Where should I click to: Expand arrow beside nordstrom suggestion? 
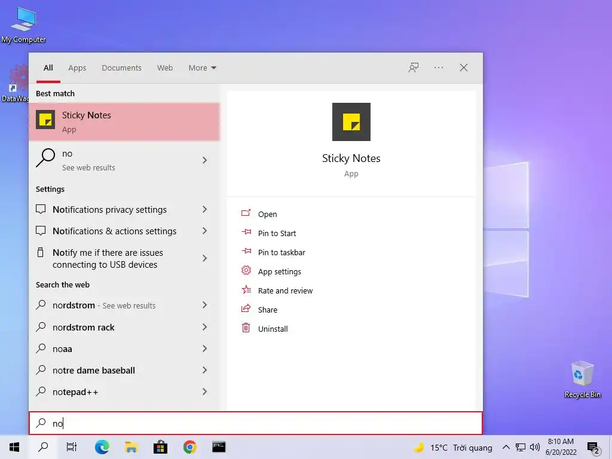tap(204, 305)
